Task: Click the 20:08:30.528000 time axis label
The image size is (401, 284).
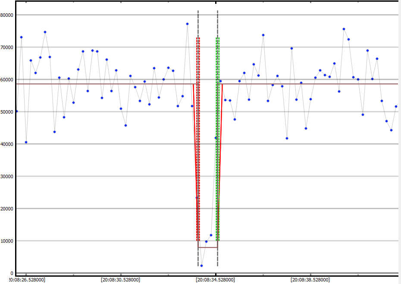Action: click(120, 280)
